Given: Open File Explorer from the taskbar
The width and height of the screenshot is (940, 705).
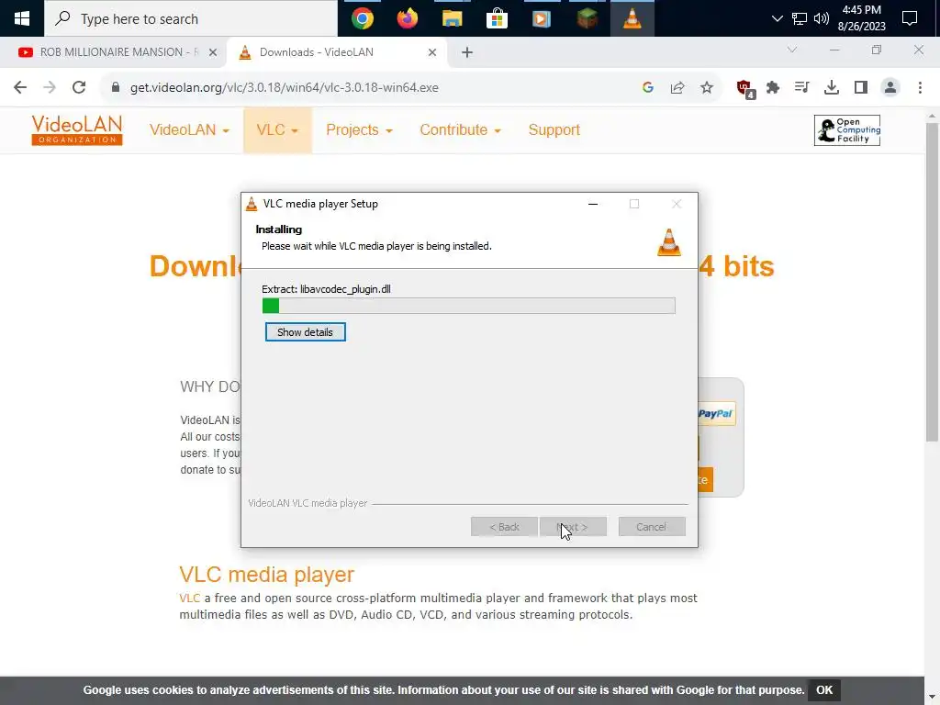Looking at the screenshot, I should (452, 18).
